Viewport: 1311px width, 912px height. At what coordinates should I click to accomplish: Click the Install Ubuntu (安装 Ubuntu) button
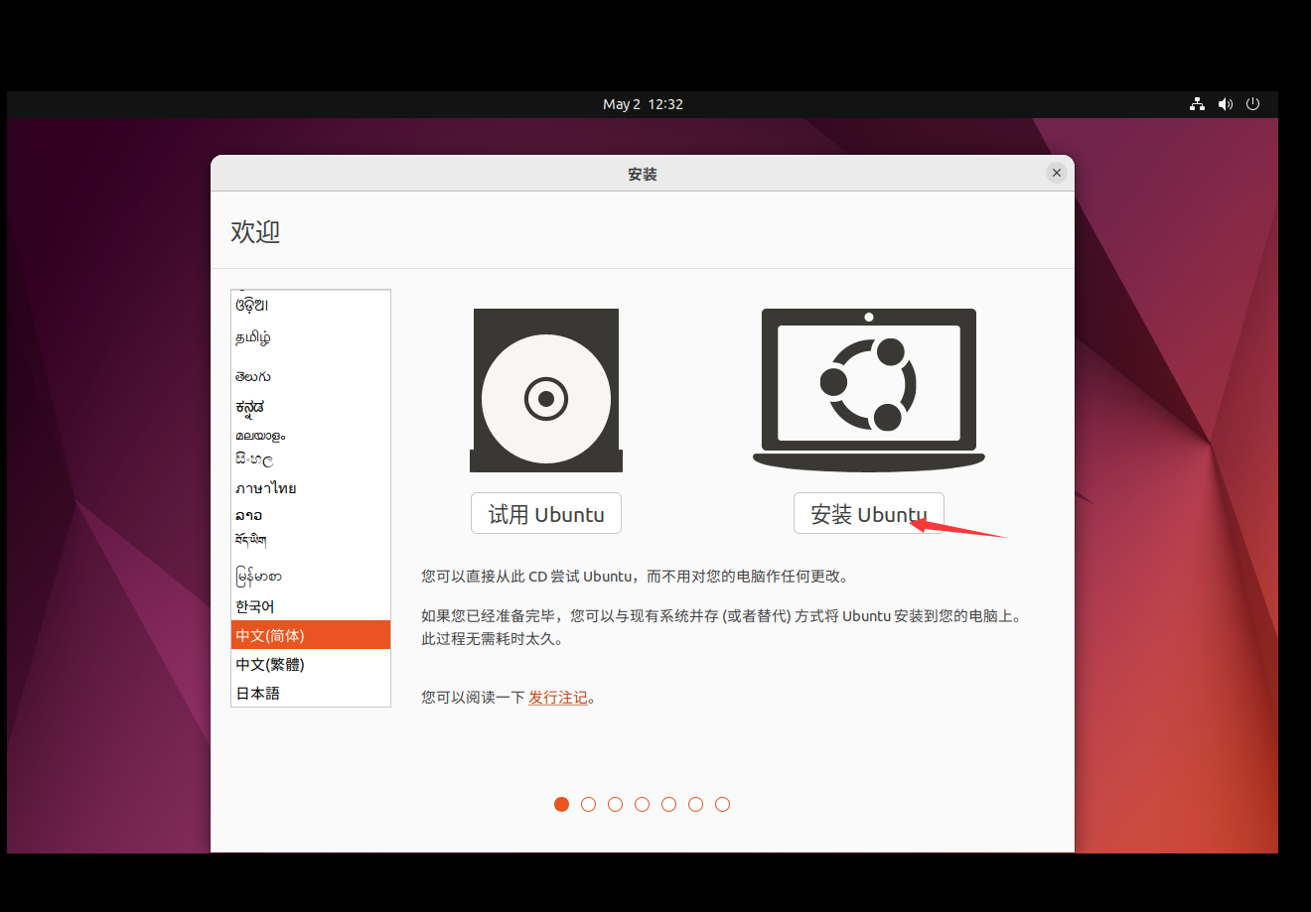pos(868,514)
